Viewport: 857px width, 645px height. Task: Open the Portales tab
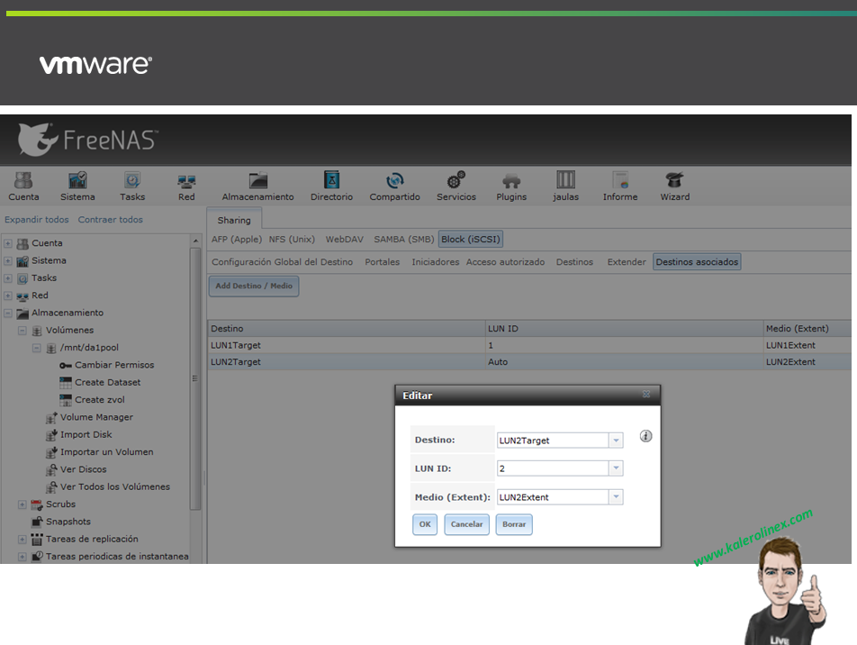pos(383,261)
